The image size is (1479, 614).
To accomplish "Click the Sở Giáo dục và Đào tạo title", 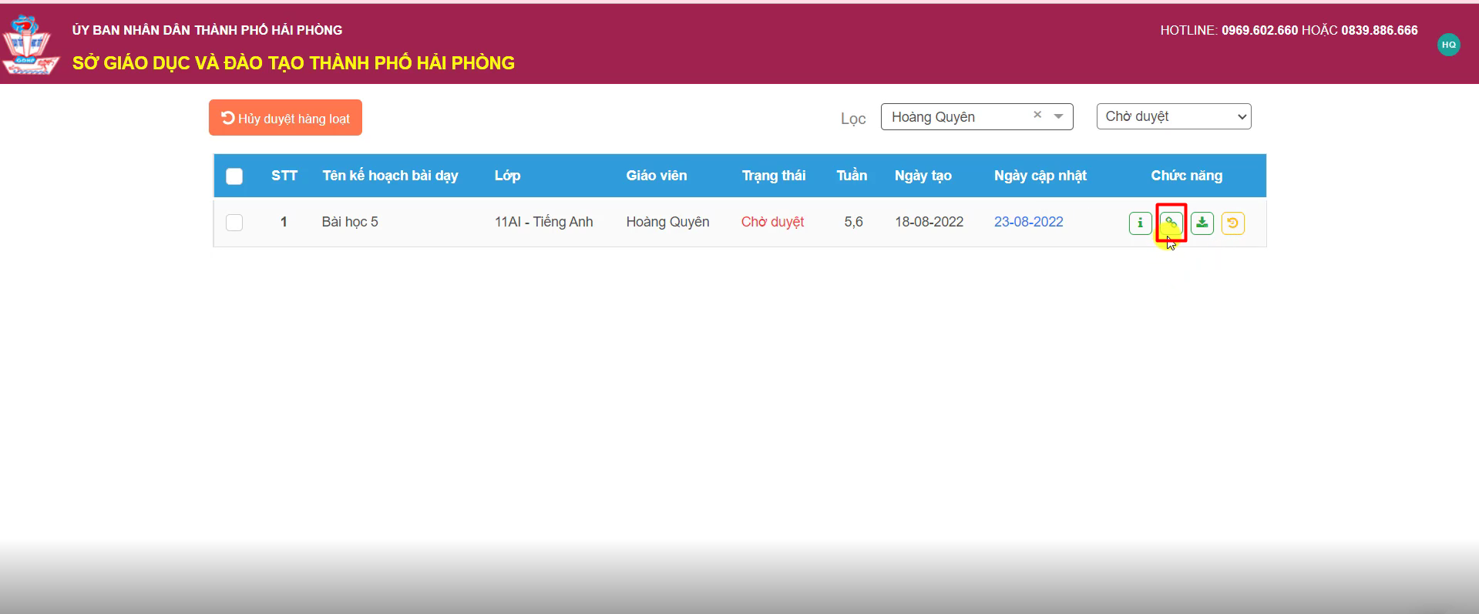I will point(294,63).
